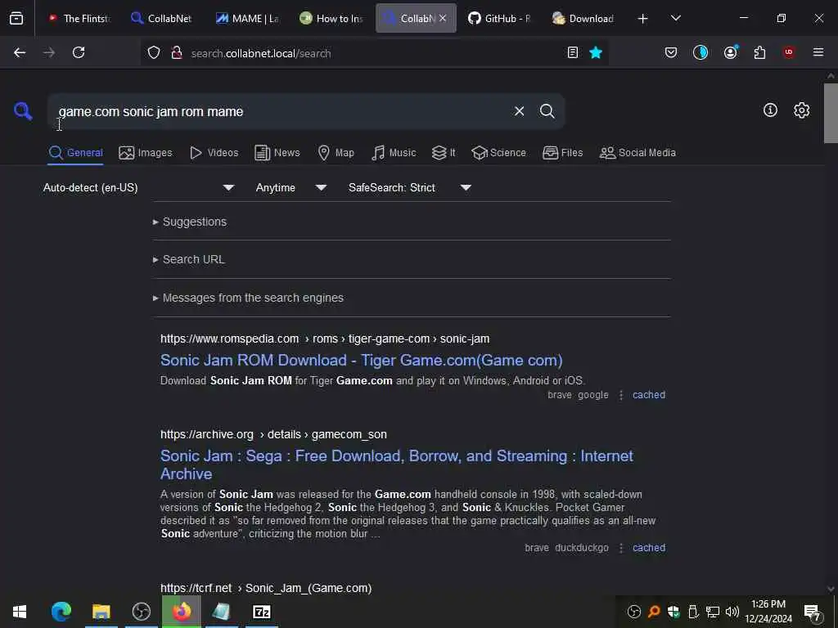The image size is (838, 628).
Task: Select the Files search category
Action: pyautogui.click(x=562, y=153)
